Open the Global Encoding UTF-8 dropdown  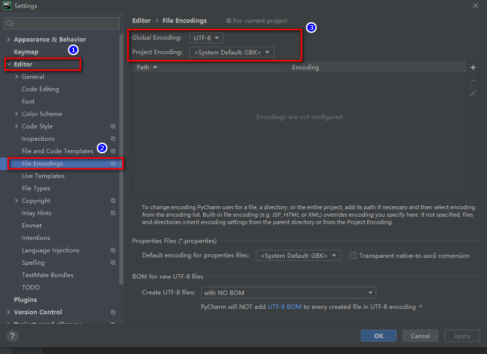pos(206,38)
